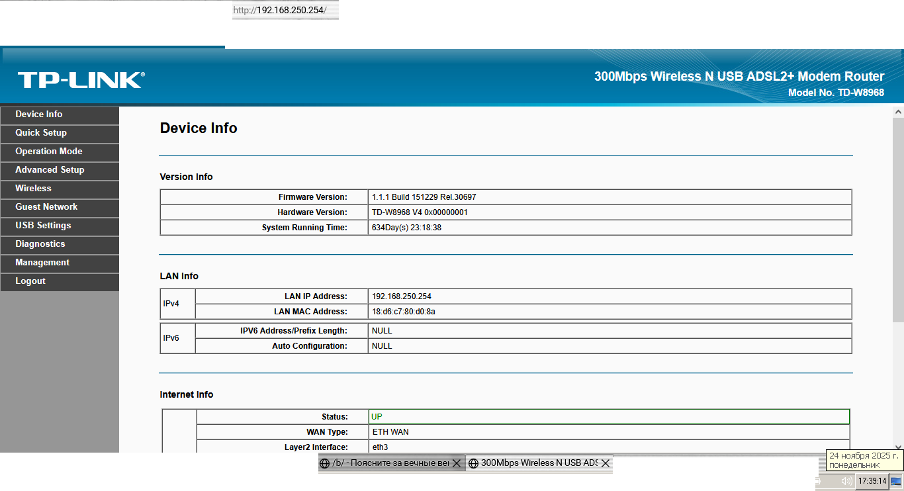Click the page scrollbar up arrow
The width and height of the screenshot is (904, 491).
tap(898, 112)
